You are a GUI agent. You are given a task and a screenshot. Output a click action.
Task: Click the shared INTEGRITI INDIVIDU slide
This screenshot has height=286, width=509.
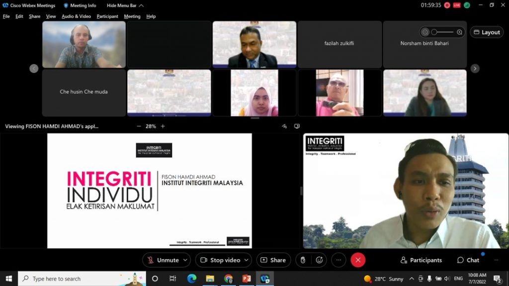pos(149,191)
